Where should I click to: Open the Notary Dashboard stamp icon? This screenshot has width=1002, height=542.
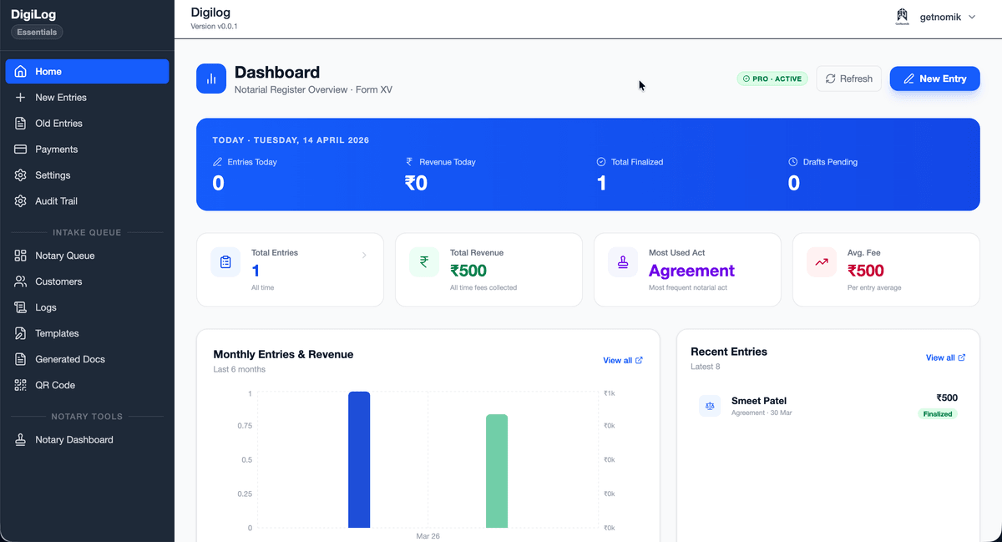(18, 439)
